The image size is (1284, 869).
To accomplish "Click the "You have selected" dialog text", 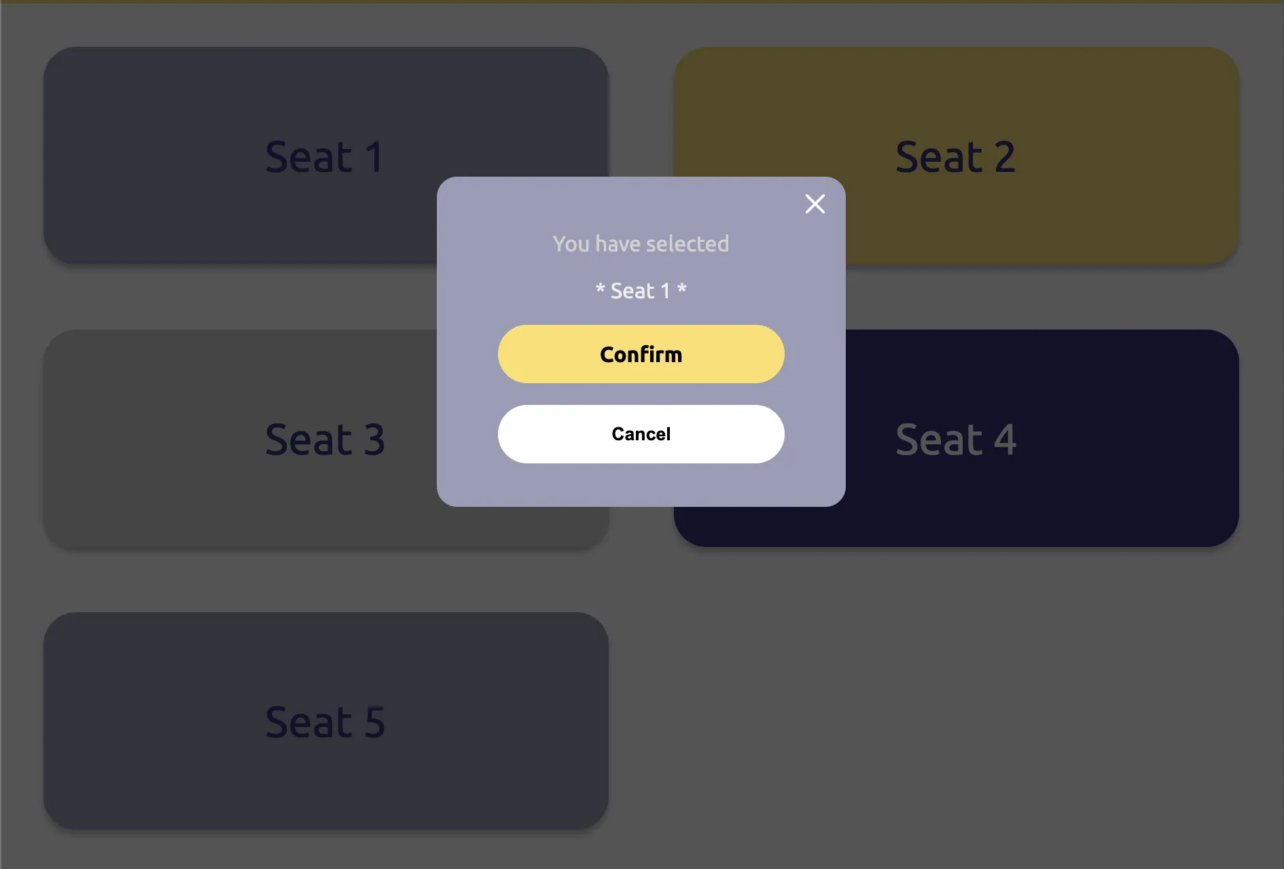I will (x=641, y=243).
